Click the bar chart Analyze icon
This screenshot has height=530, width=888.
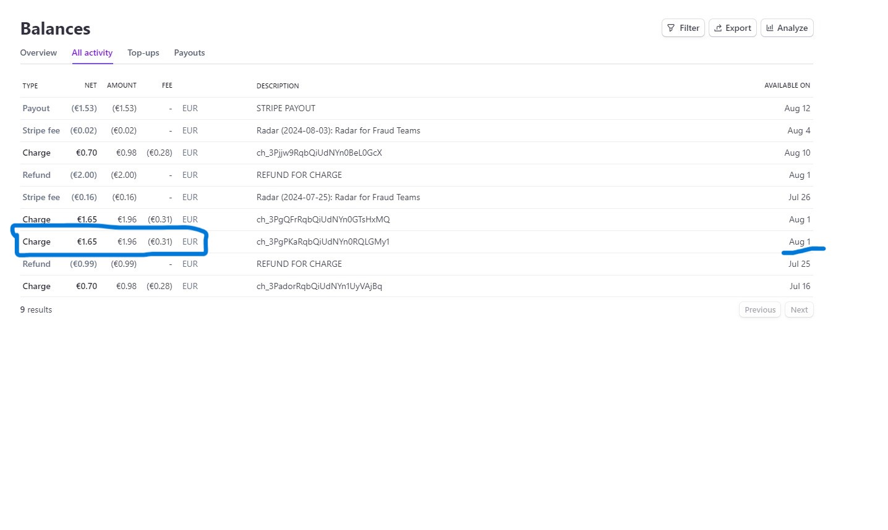tap(770, 28)
